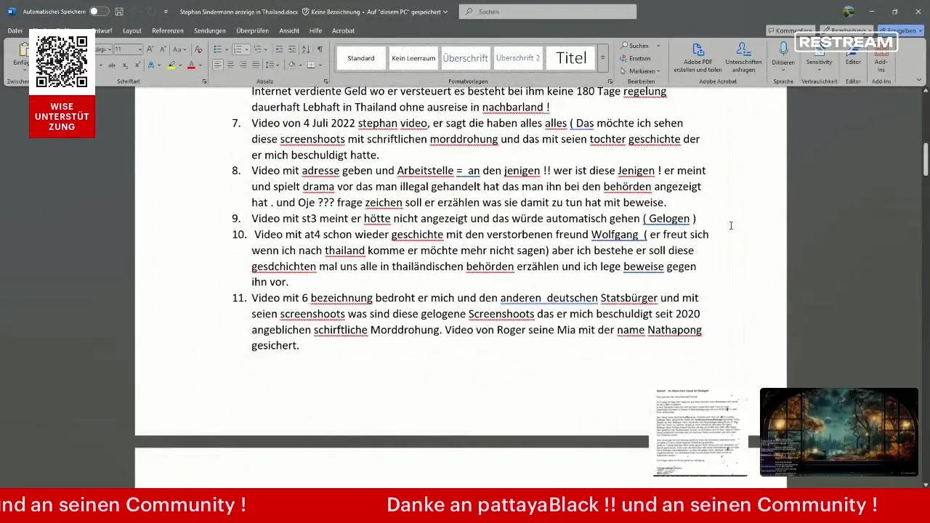Align text left

(217, 65)
